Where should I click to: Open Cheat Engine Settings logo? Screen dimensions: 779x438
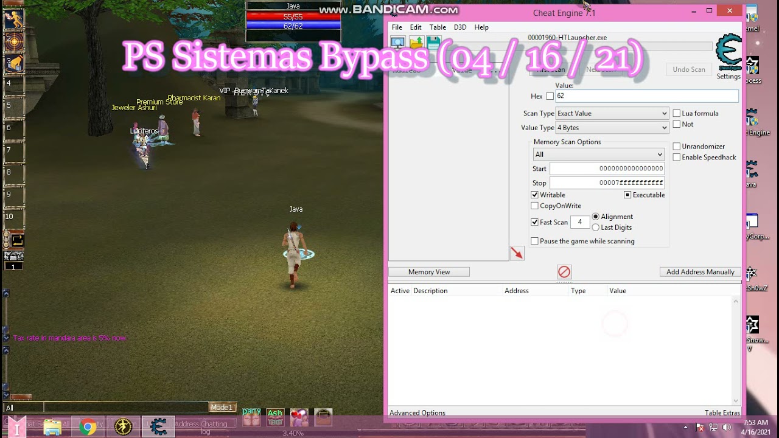pyautogui.click(x=728, y=54)
